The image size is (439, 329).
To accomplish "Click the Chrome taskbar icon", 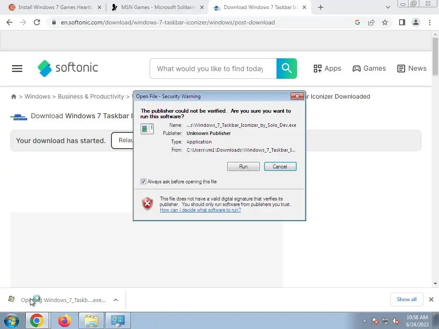I will click(37, 320).
